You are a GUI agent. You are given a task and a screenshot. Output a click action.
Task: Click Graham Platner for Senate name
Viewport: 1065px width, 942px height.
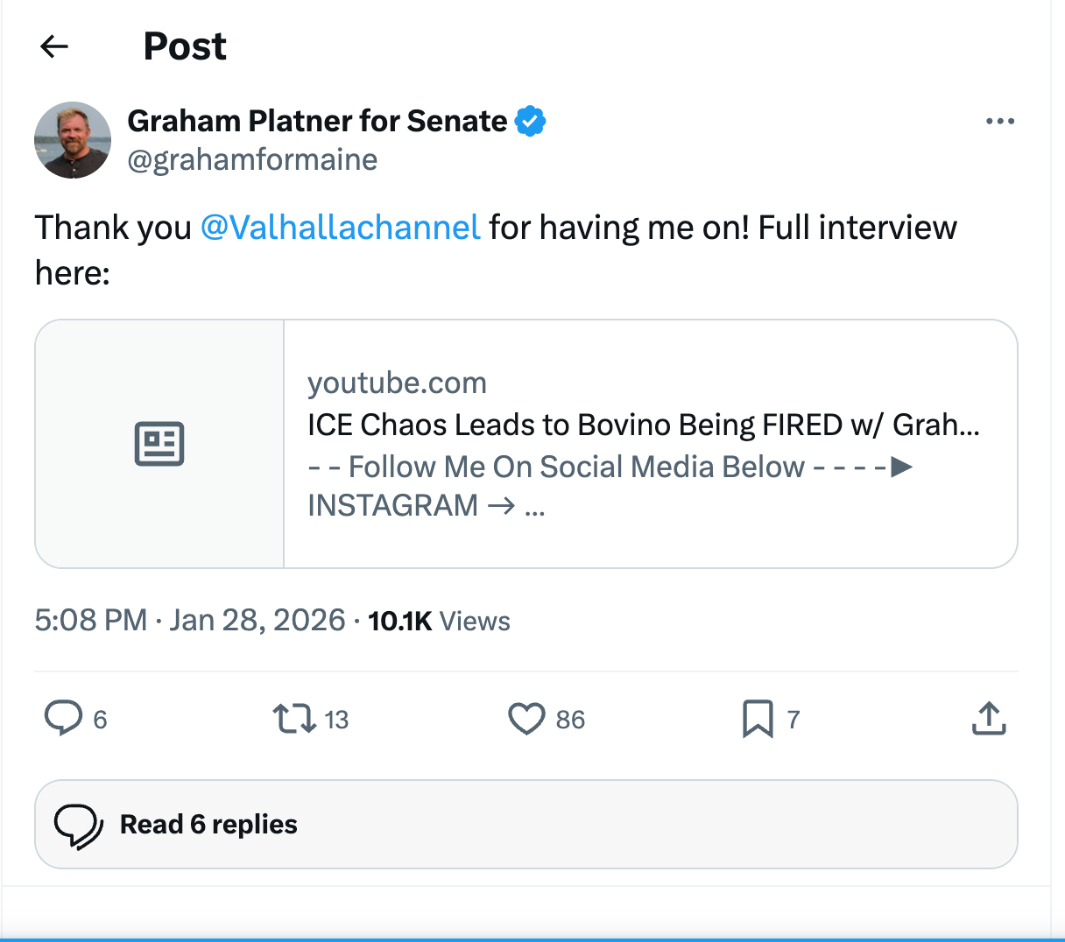(x=317, y=121)
